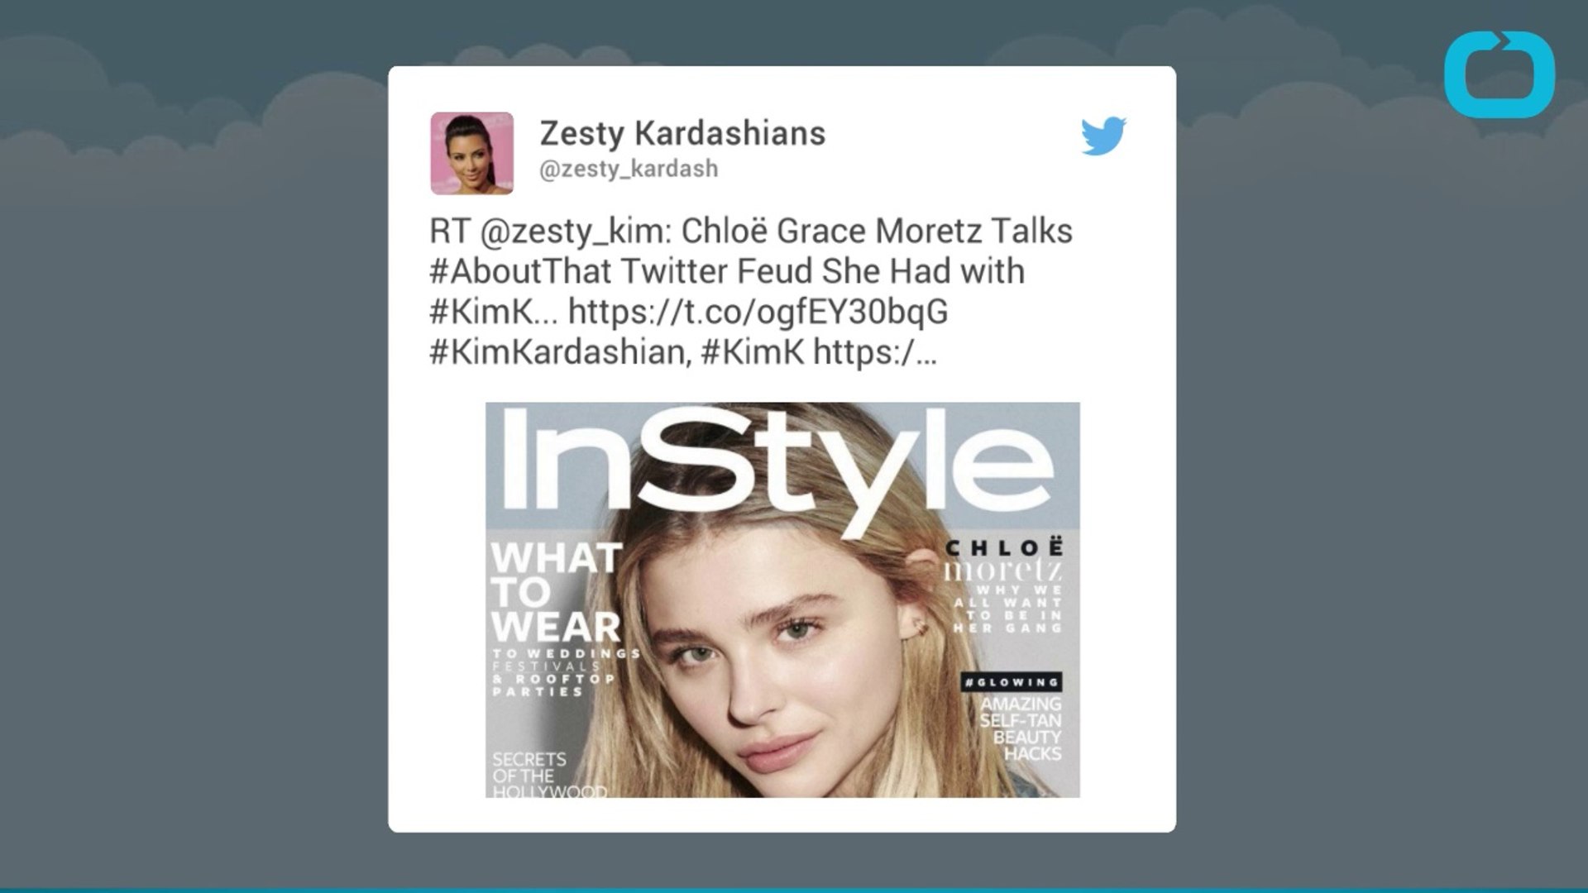Click the teal logo icon in the corner
1588x893 pixels.
click(1500, 74)
